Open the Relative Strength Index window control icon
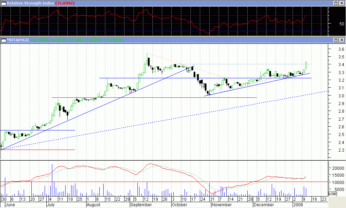The image size is (346, 208). click(x=3, y=3)
